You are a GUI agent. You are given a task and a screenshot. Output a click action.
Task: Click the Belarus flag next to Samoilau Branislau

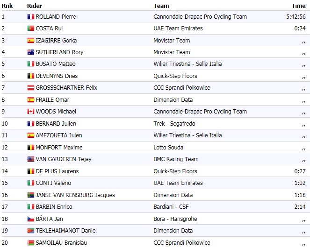pyautogui.click(x=31, y=242)
